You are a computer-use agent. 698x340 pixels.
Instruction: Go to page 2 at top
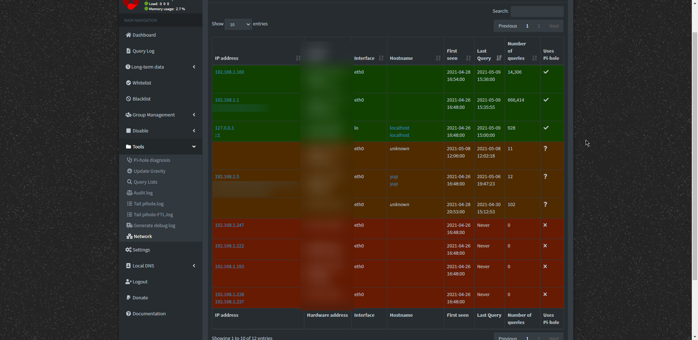[539, 26]
